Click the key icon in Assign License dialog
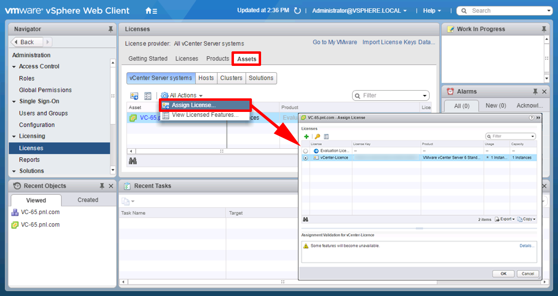This screenshot has width=558, height=296. pos(317,137)
